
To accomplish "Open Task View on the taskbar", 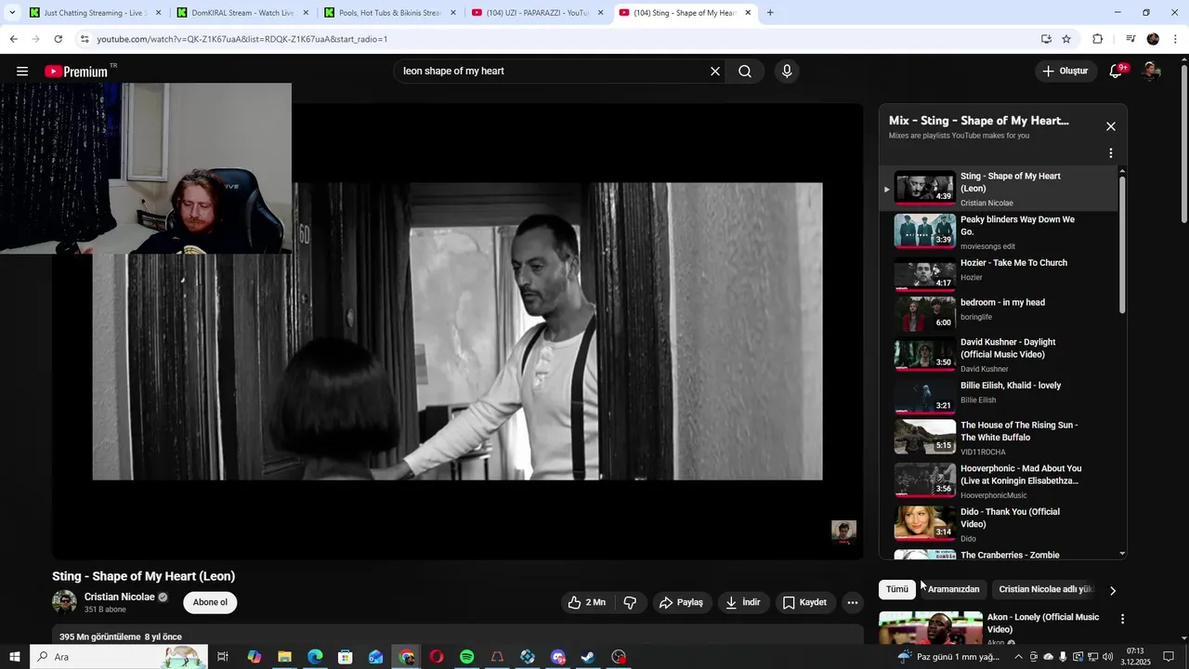I will tap(223, 657).
